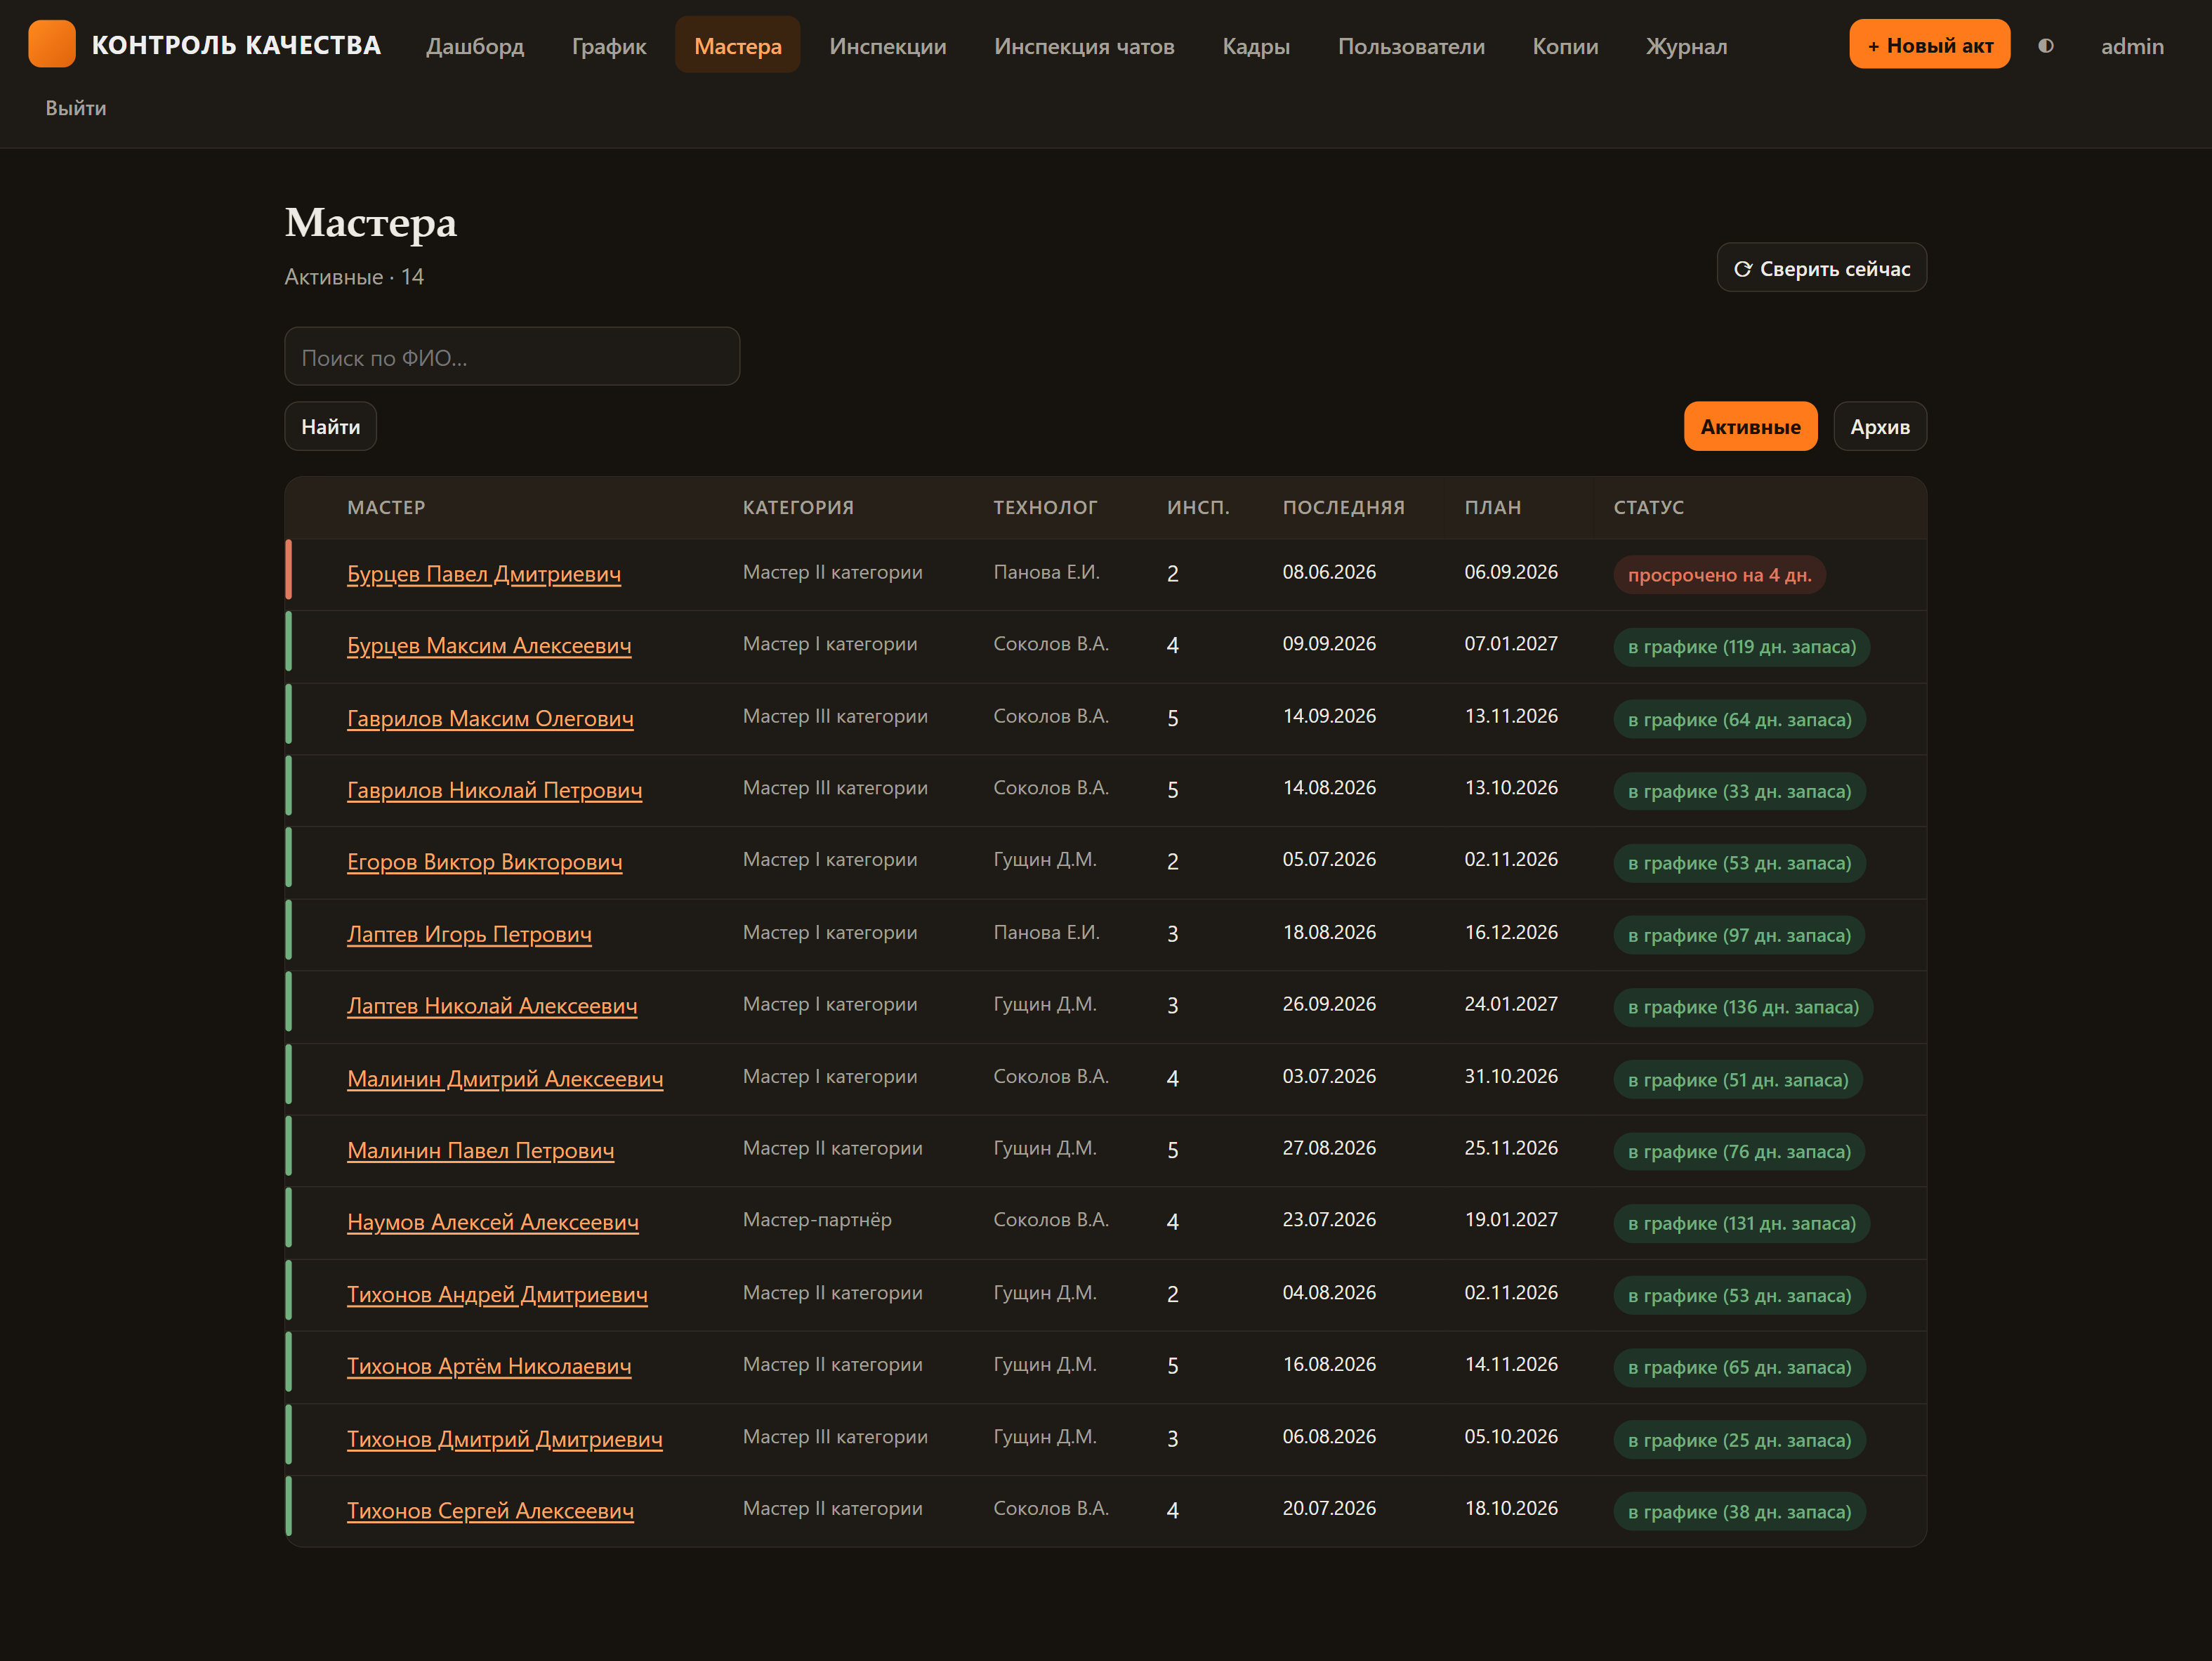The image size is (2212, 1661).
Task: Open Тихонов Дмитрий Дмитриевич record
Action: coord(505,1439)
